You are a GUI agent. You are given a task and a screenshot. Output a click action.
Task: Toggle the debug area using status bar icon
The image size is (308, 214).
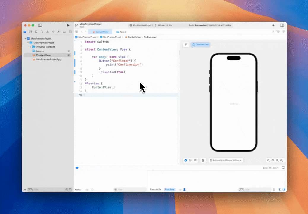click(283, 168)
